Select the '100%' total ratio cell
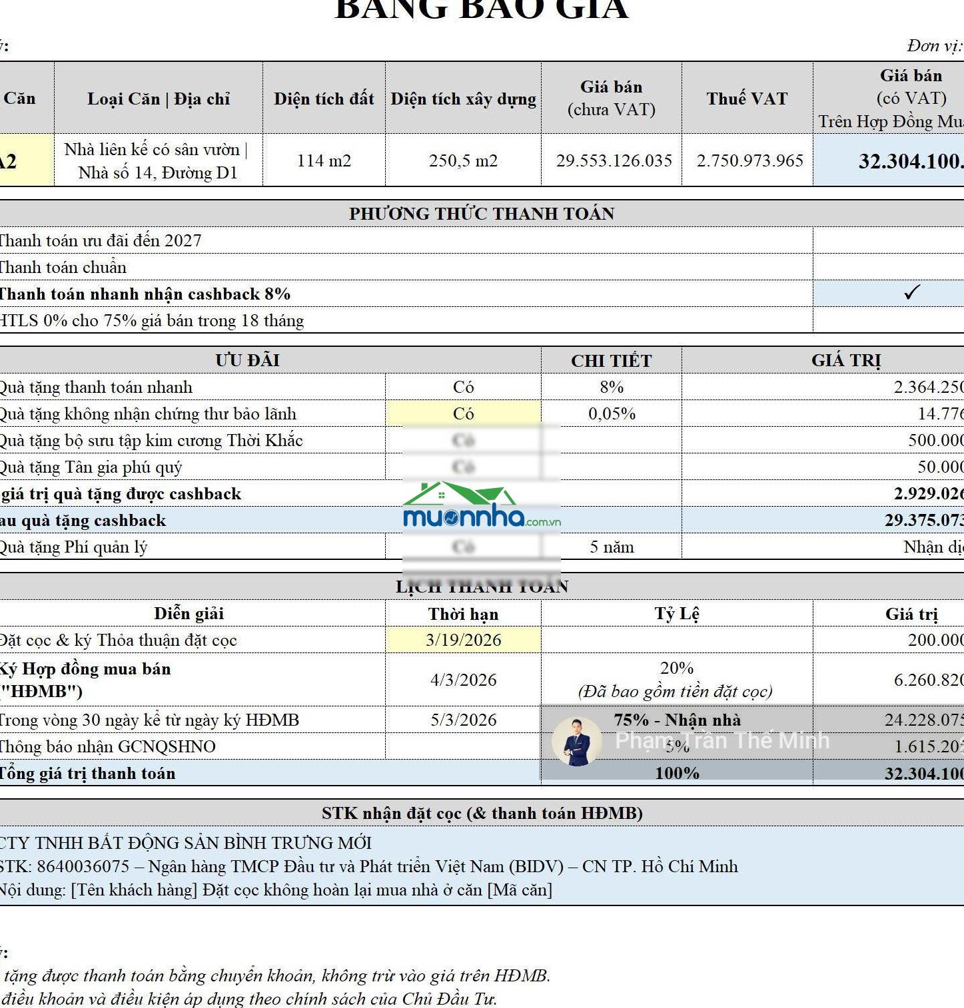The width and height of the screenshot is (964, 1008). coord(677,773)
